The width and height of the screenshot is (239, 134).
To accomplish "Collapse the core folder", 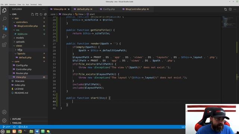I will click(x=17, y=61).
